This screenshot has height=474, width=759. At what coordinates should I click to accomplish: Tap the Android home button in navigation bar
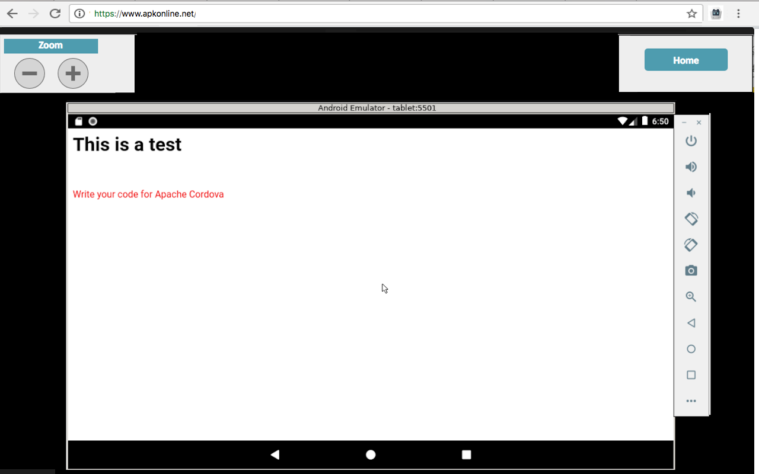pos(371,454)
